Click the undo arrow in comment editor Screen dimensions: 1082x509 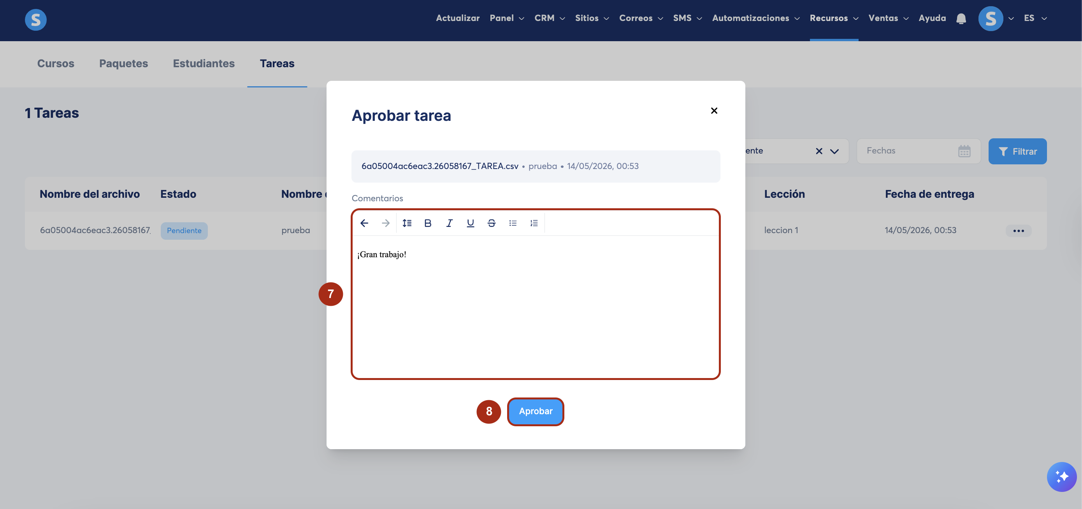[364, 223]
